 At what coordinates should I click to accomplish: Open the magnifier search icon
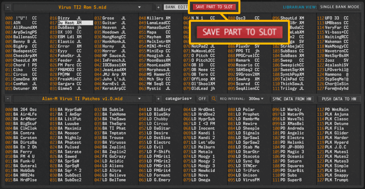214,99
